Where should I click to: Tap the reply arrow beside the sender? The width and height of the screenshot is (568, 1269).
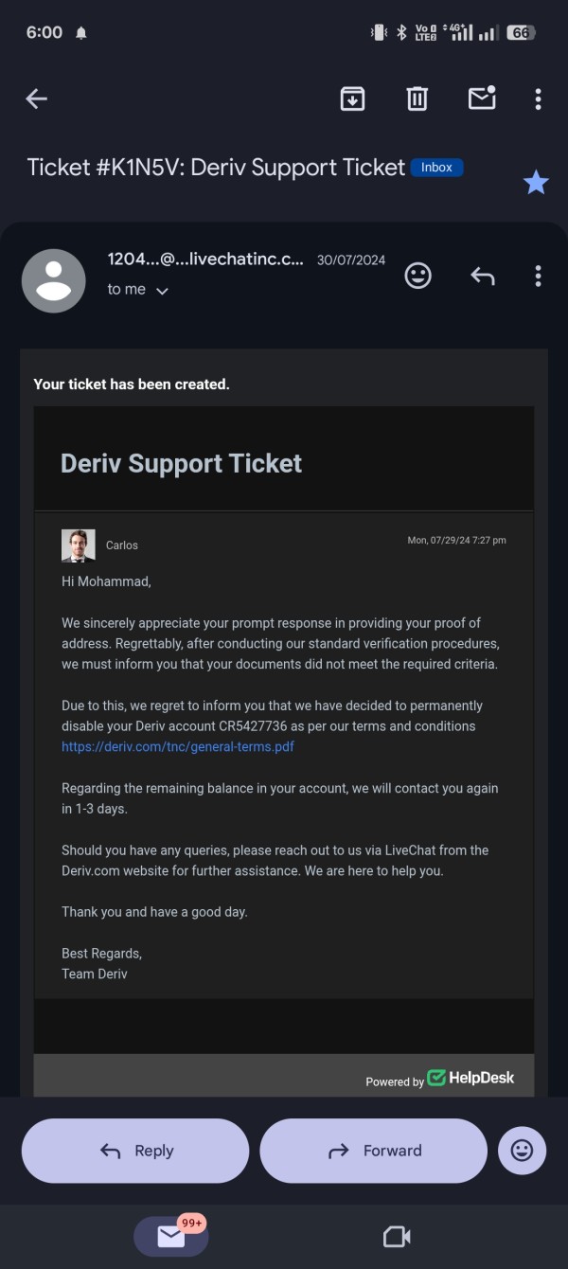483,276
